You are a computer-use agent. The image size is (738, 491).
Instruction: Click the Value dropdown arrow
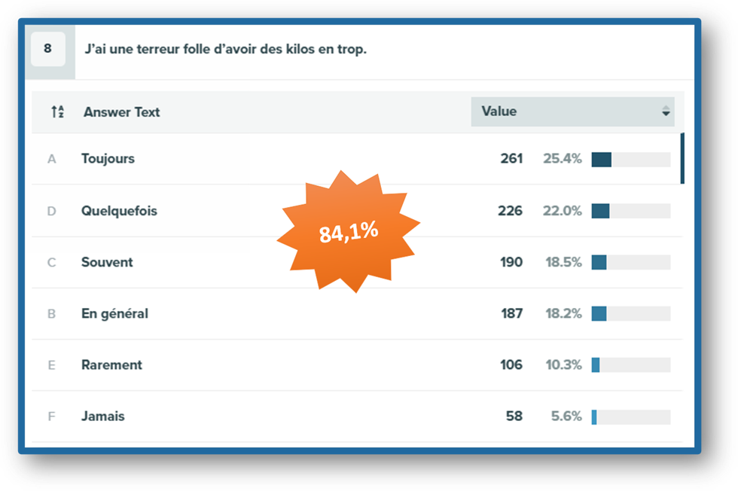[666, 111]
